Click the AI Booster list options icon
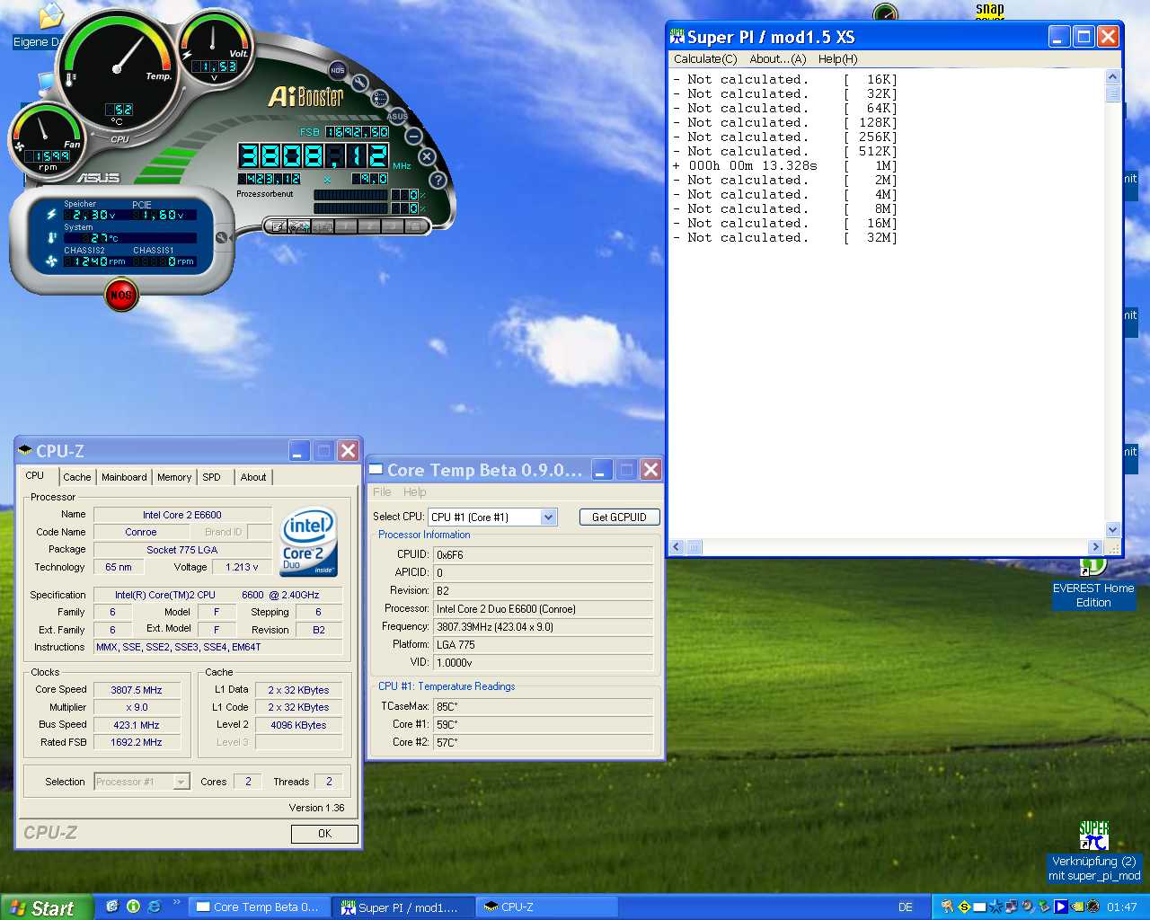 click(380, 98)
